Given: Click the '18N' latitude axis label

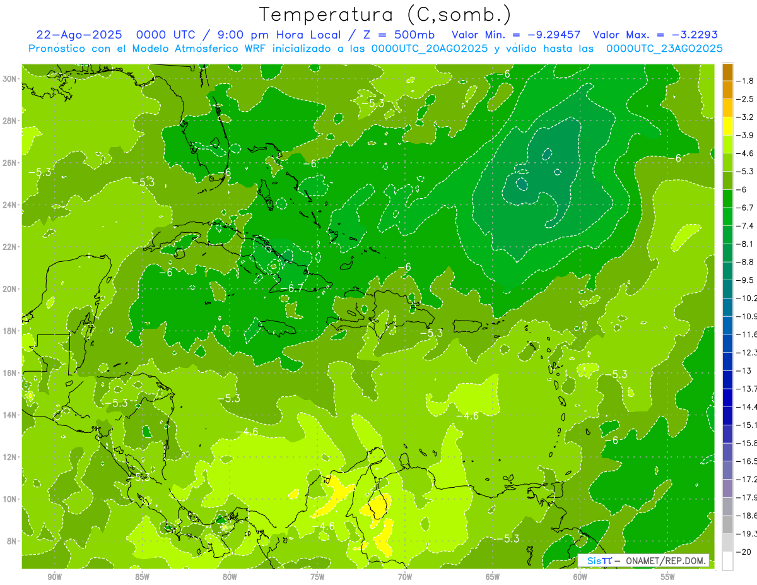Looking at the screenshot, I should [x=11, y=331].
